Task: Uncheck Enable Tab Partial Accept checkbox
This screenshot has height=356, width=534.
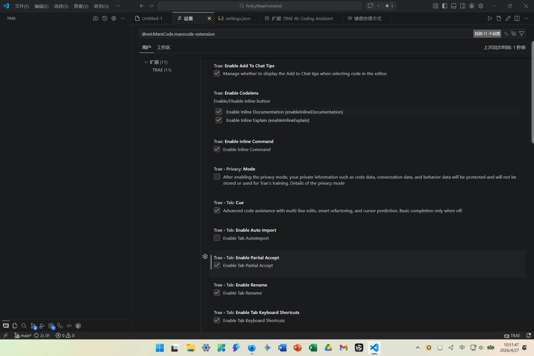Action: coord(217,265)
